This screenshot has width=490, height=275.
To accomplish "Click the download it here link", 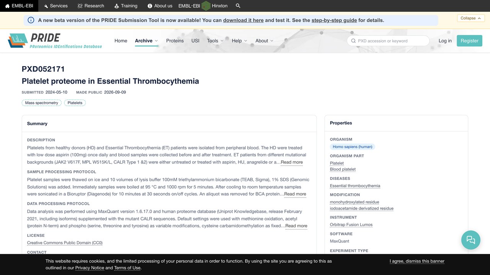I will pos(243,20).
